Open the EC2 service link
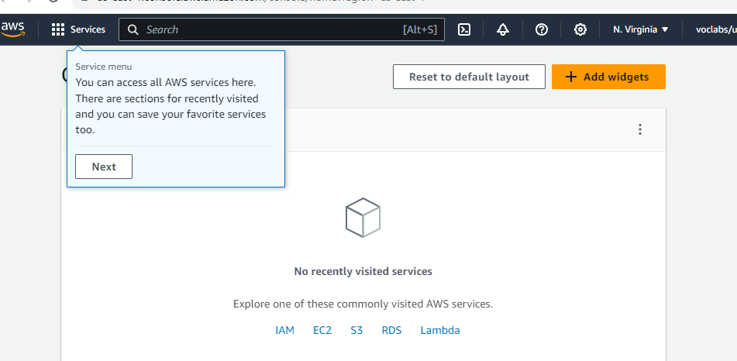The image size is (737, 361). (x=322, y=330)
